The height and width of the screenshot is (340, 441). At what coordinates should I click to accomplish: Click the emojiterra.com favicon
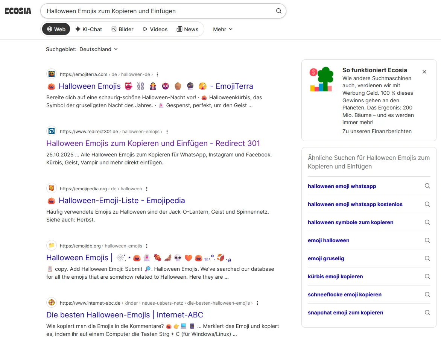click(x=52, y=74)
